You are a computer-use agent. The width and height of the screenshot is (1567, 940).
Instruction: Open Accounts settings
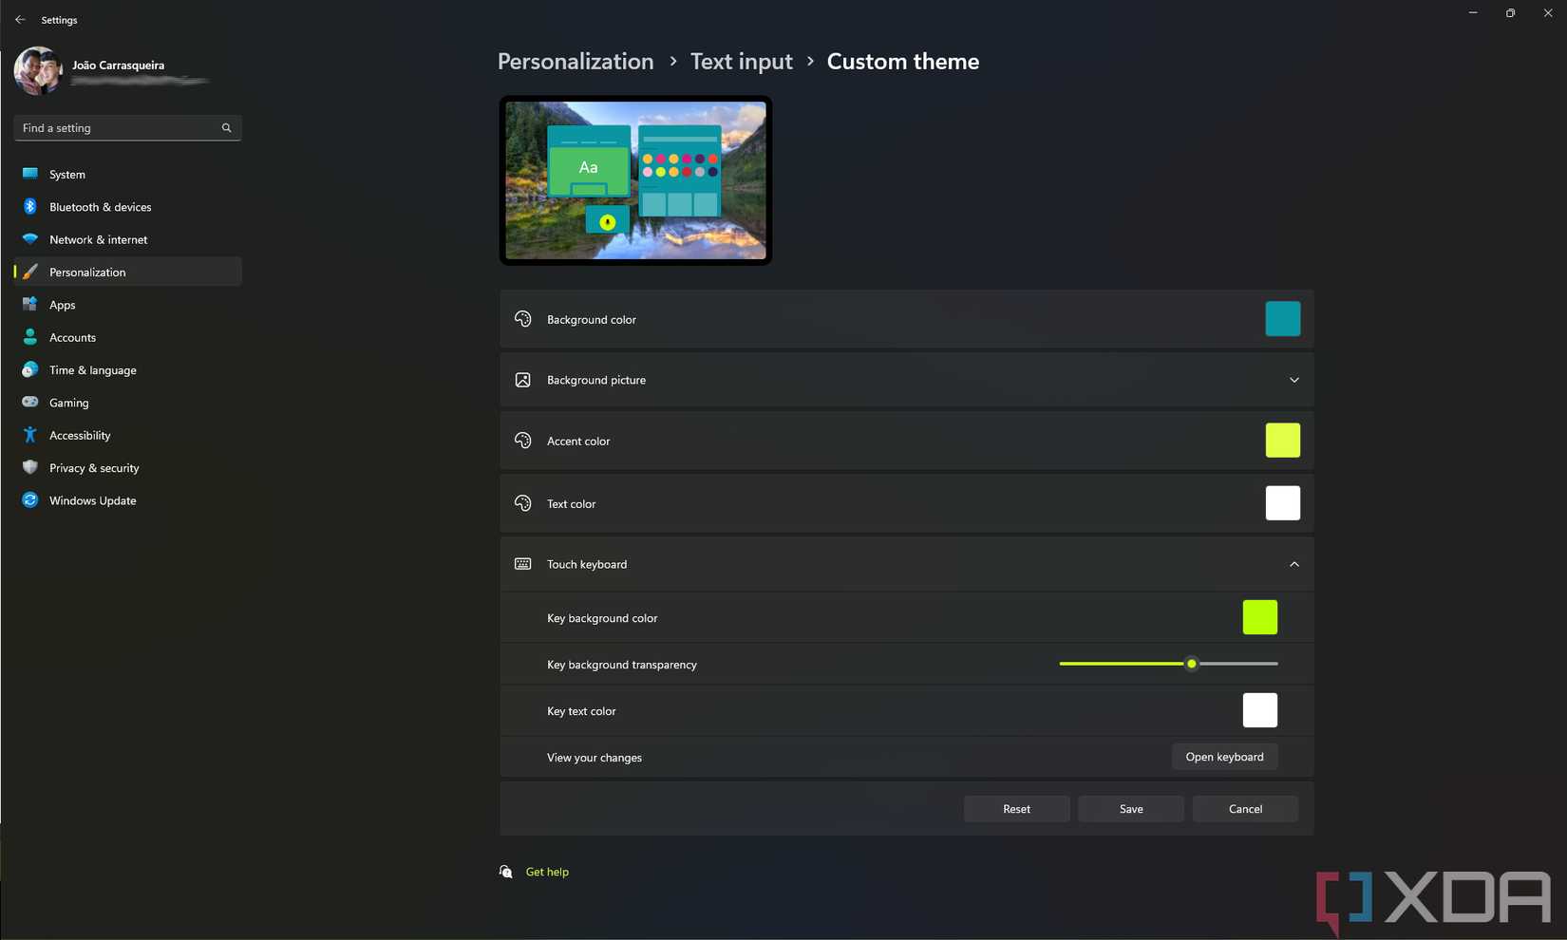tap(72, 337)
